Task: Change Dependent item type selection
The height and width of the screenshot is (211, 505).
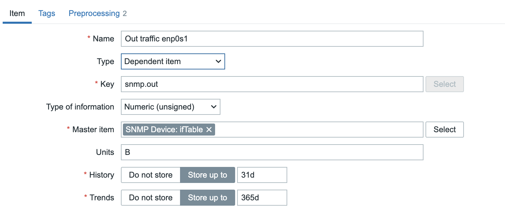Action: (173, 61)
